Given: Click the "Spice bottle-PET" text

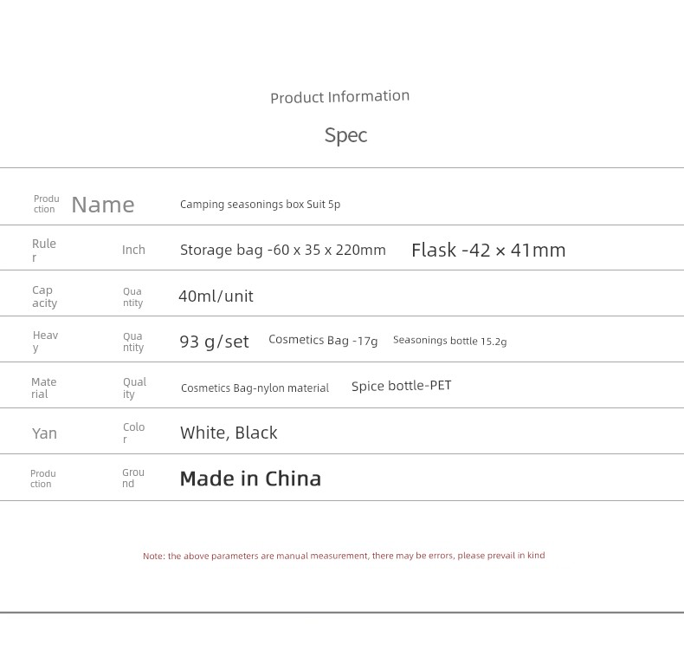Looking at the screenshot, I should (401, 386).
